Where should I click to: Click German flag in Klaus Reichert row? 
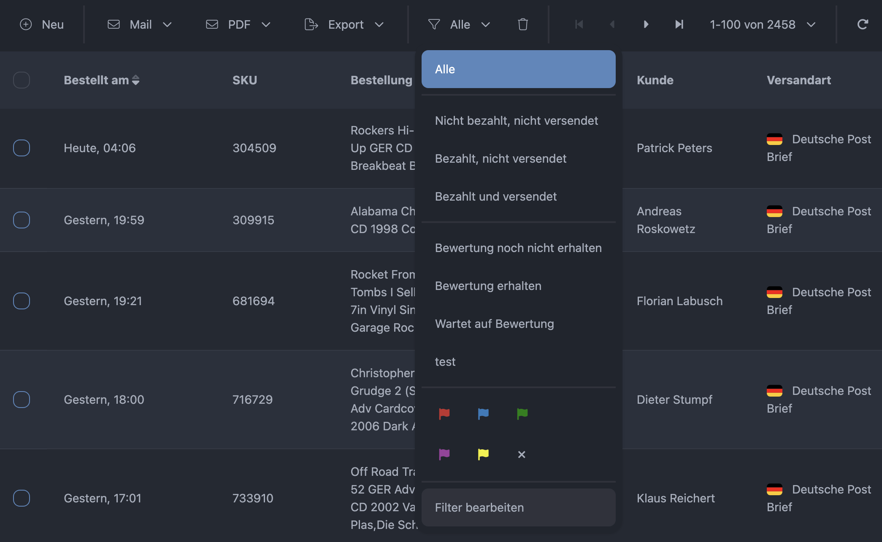point(774,489)
